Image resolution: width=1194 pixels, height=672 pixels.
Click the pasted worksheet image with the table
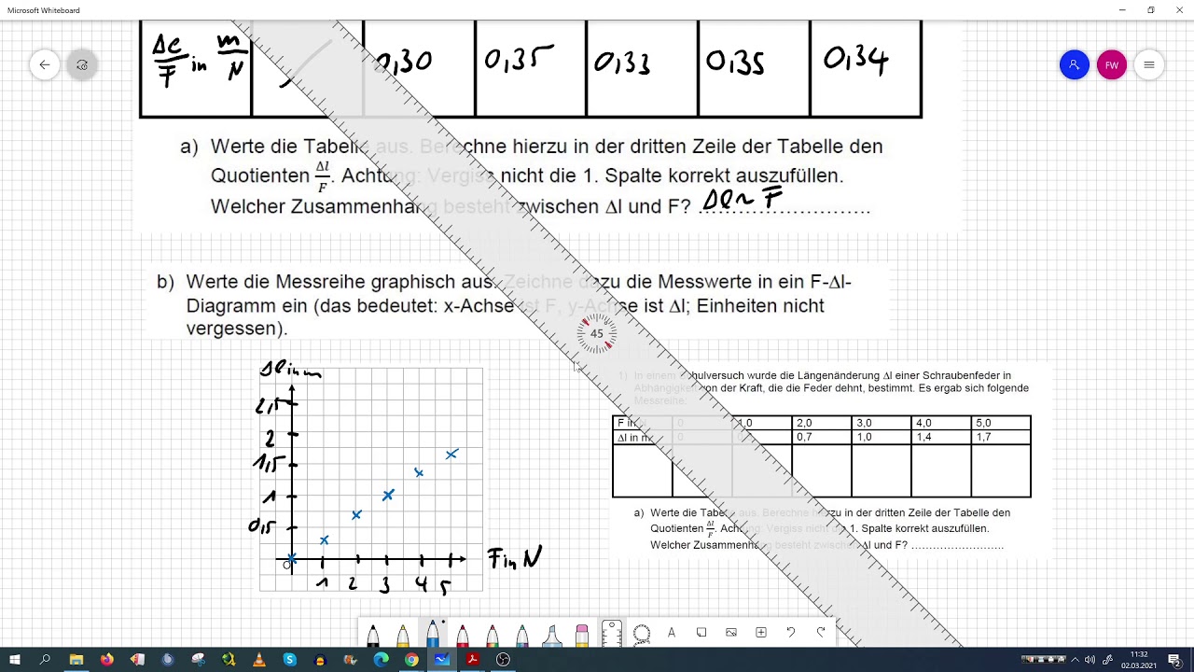click(830, 461)
